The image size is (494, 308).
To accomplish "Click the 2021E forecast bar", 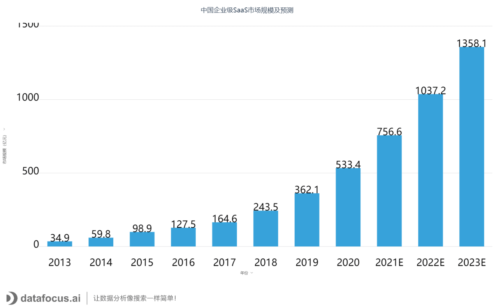I will 389,191.
